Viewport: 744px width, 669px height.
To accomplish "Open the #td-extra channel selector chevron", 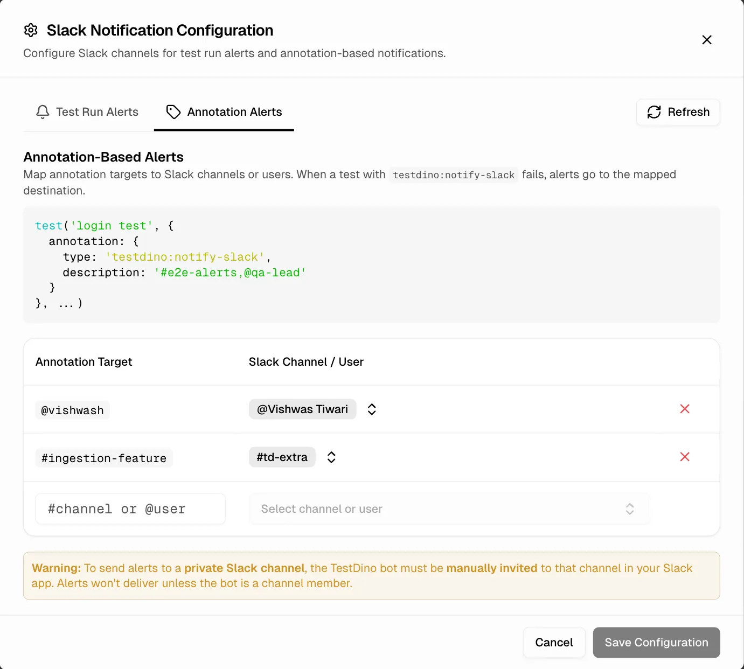I will click(x=331, y=457).
